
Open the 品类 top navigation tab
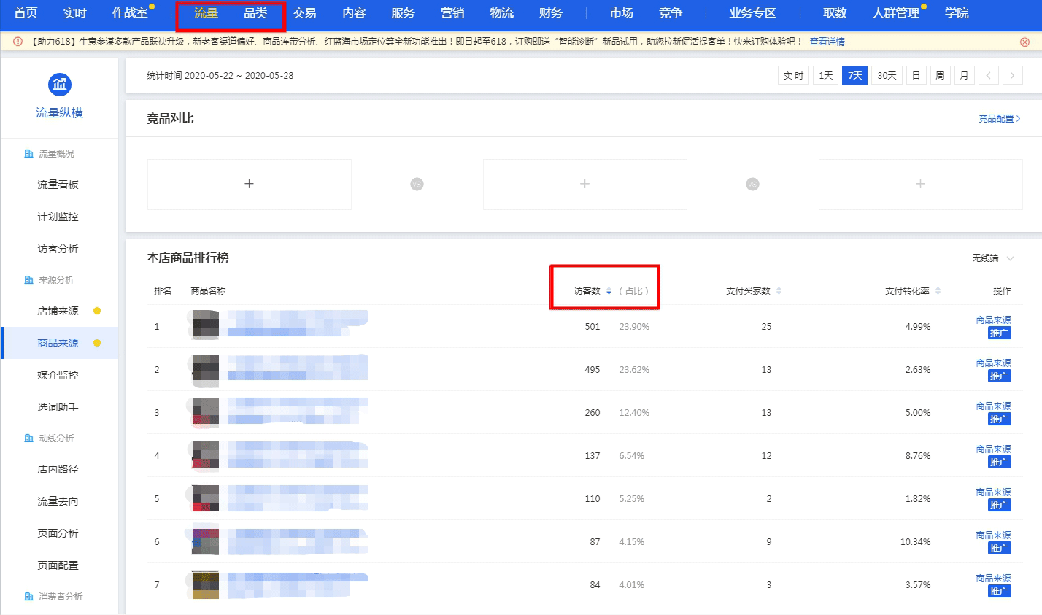(x=255, y=13)
